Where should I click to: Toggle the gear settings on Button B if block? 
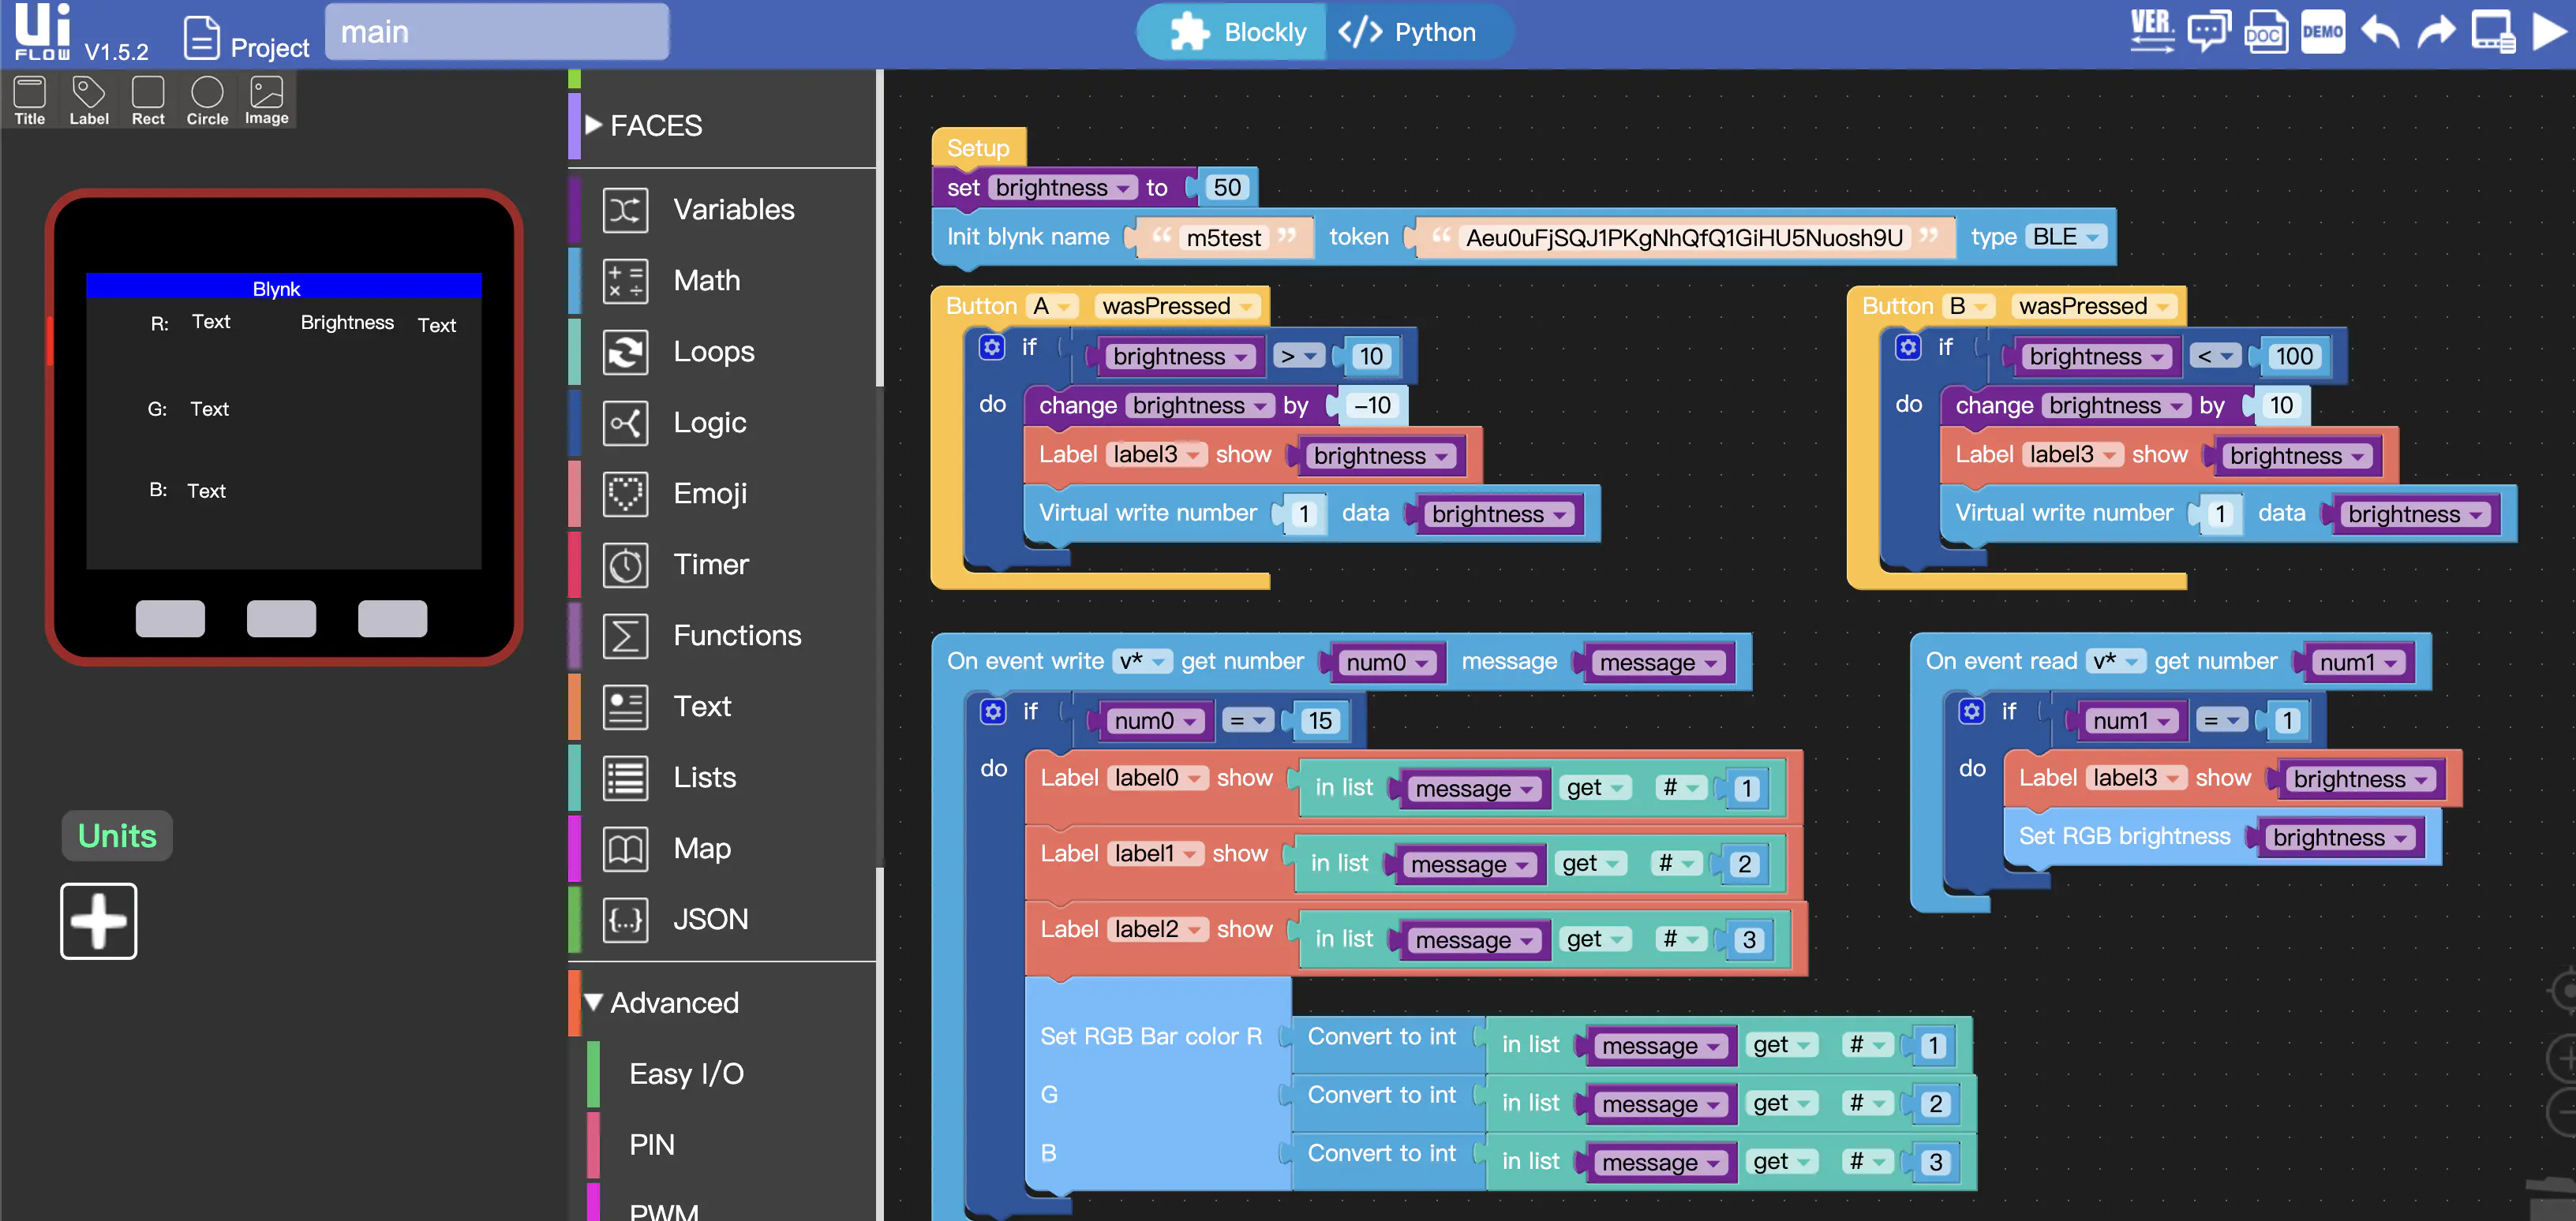coord(1907,348)
